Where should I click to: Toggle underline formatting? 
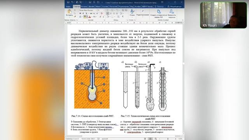click(86, 13)
